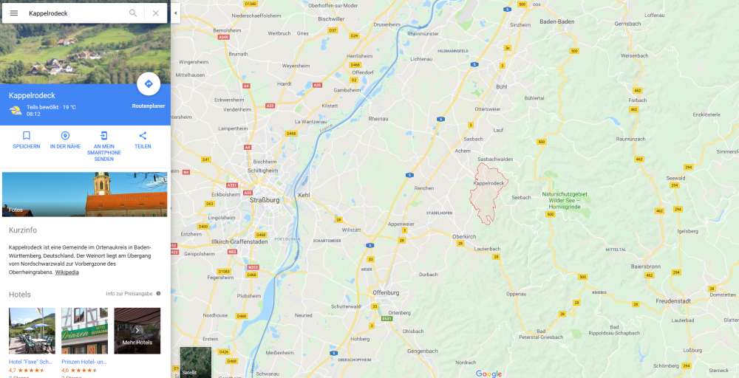
Task: Open the Routenplaner directions button
Action: (149, 83)
